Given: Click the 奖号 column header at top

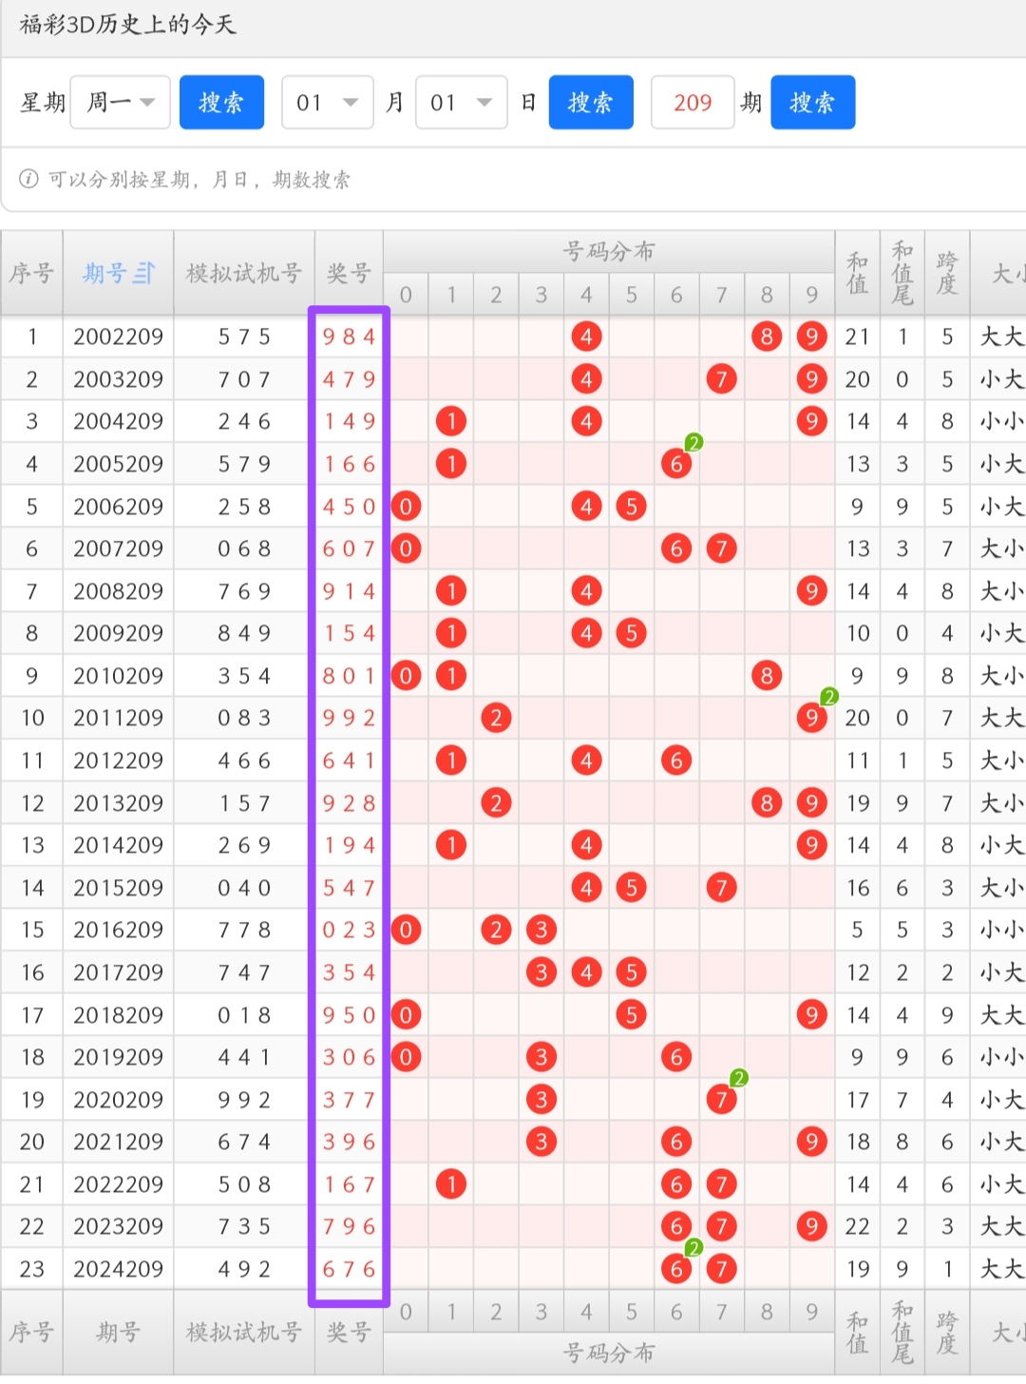Looking at the screenshot, I should point(349,274).
